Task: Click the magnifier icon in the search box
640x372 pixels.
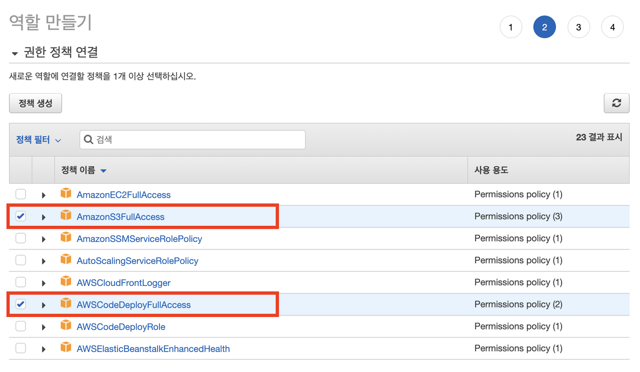Action: [x=89, y=139]
